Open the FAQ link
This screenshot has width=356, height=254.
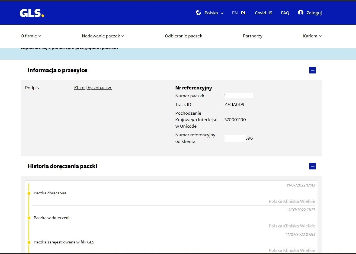point(285,13)
